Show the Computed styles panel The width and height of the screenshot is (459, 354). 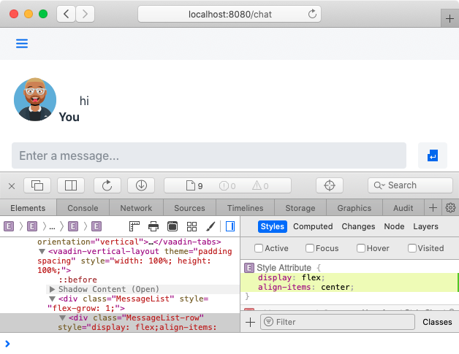coord(313,226)
